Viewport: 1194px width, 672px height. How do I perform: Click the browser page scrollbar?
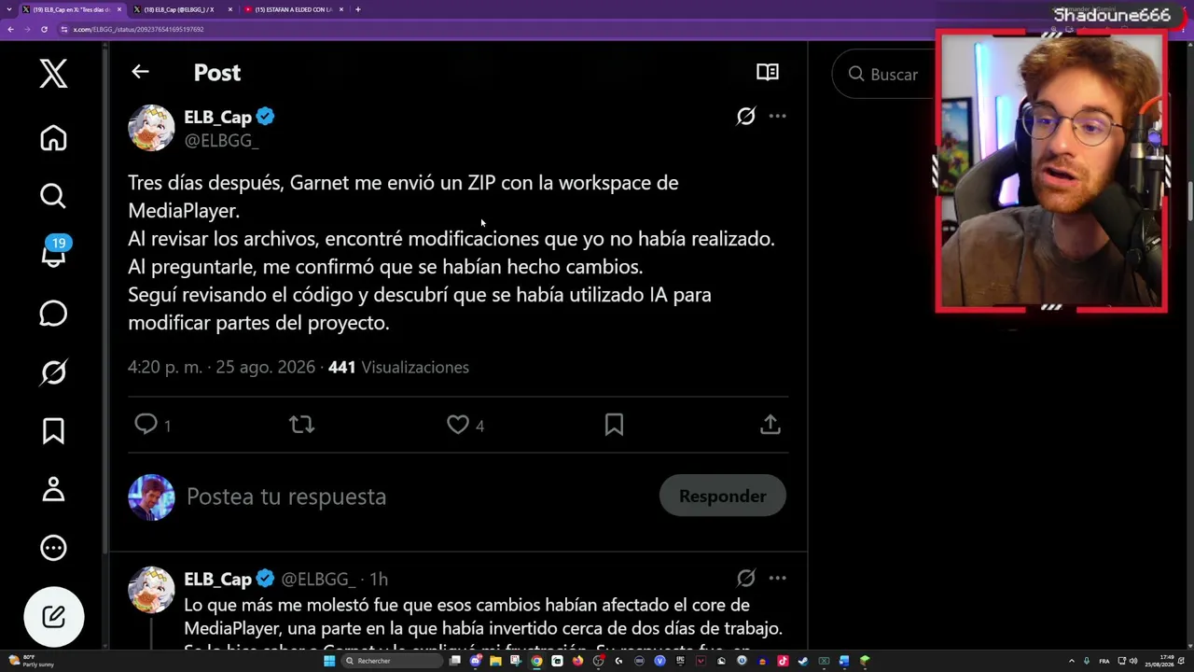1189,203
